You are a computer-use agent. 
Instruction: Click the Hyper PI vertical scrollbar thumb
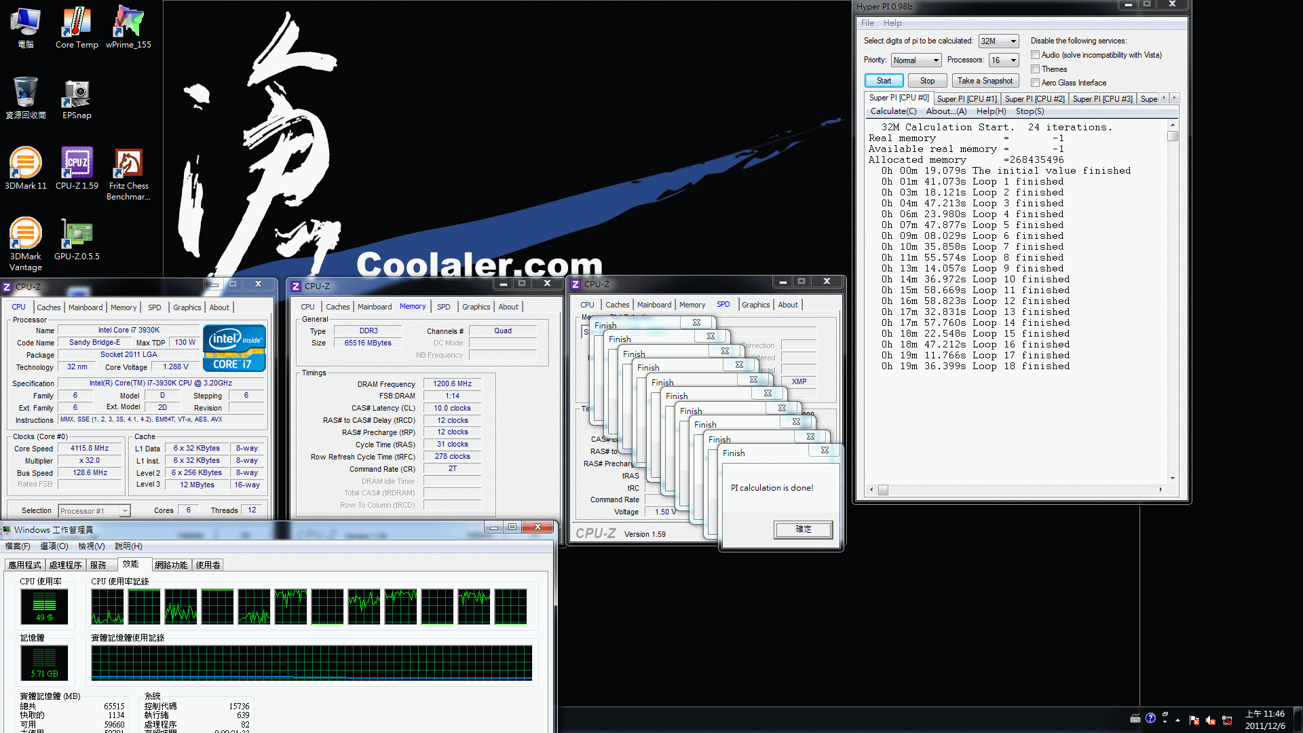[1172, 136]
